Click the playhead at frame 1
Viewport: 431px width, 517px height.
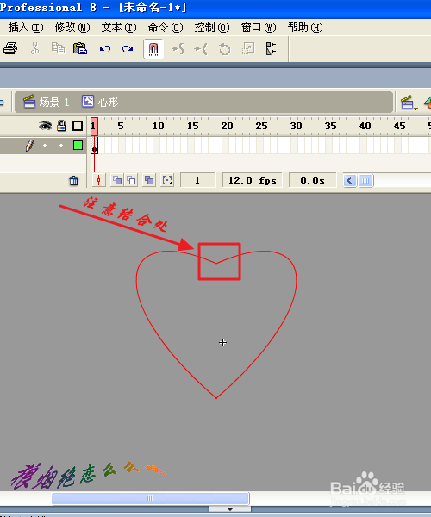click(94, 127)
